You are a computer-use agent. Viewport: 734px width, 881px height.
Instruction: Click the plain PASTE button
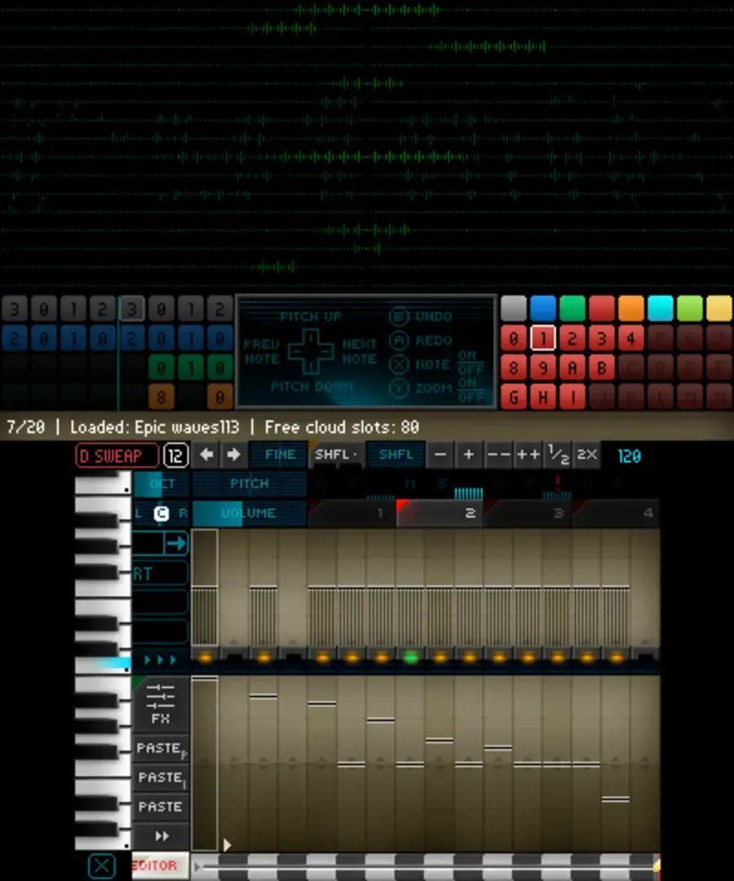[161, 807]
